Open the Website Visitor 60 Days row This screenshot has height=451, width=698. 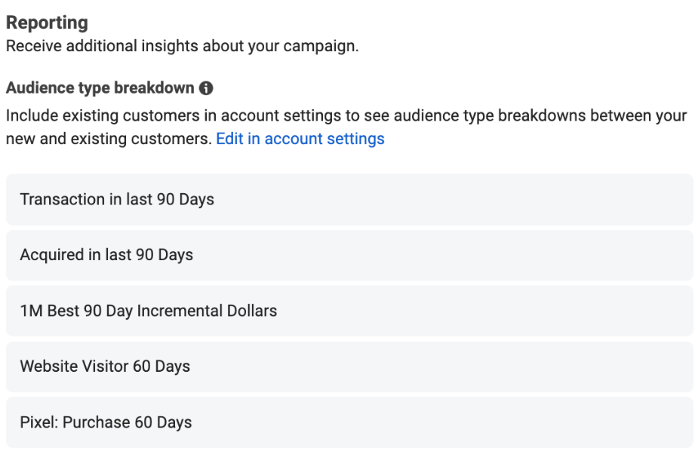tap(349, 367)
